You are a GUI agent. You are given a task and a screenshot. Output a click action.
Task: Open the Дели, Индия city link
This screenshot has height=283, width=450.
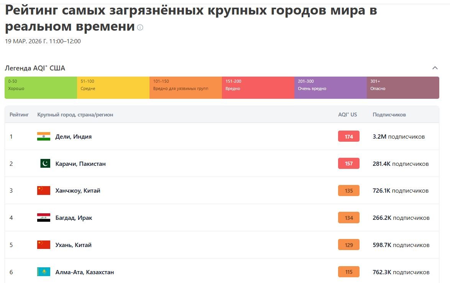(x=74, y=136)
